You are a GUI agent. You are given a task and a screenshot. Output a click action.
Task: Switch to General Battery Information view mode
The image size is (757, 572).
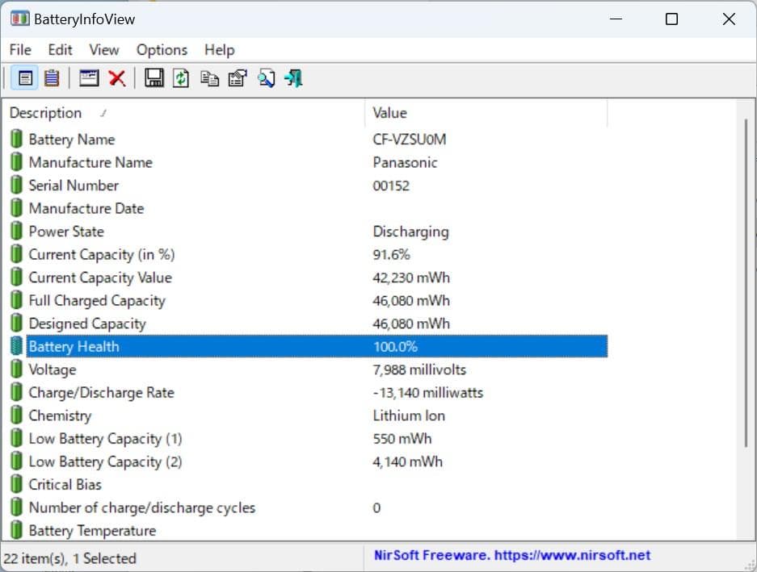click(25, 77)
